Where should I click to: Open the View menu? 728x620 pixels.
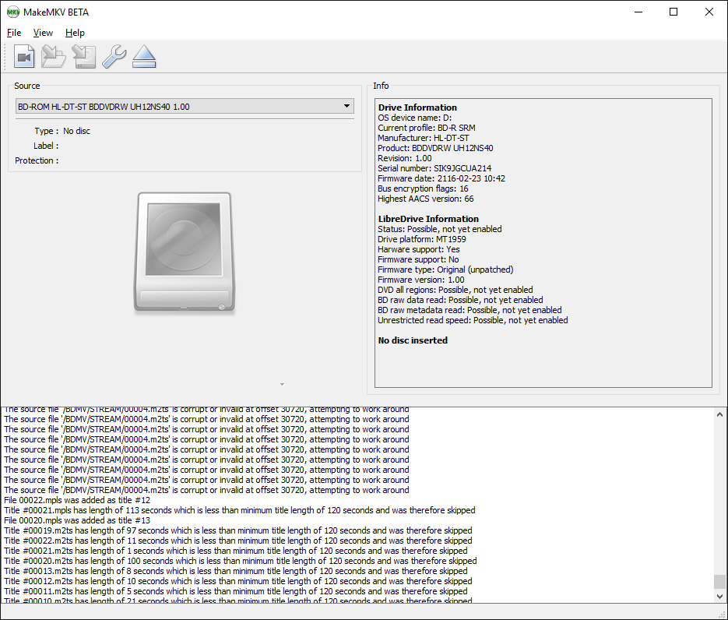click(x=43, y=33)
